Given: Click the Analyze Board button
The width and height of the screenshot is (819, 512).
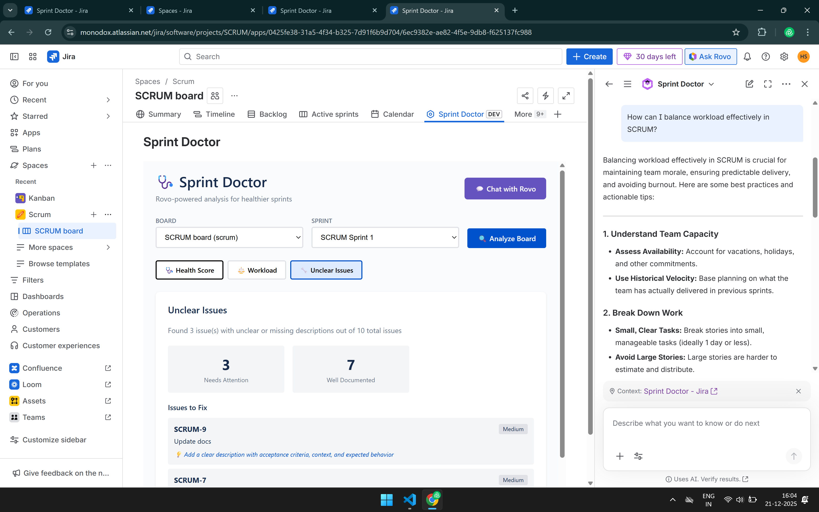Looking at the screenshot, I should point(506,238).
